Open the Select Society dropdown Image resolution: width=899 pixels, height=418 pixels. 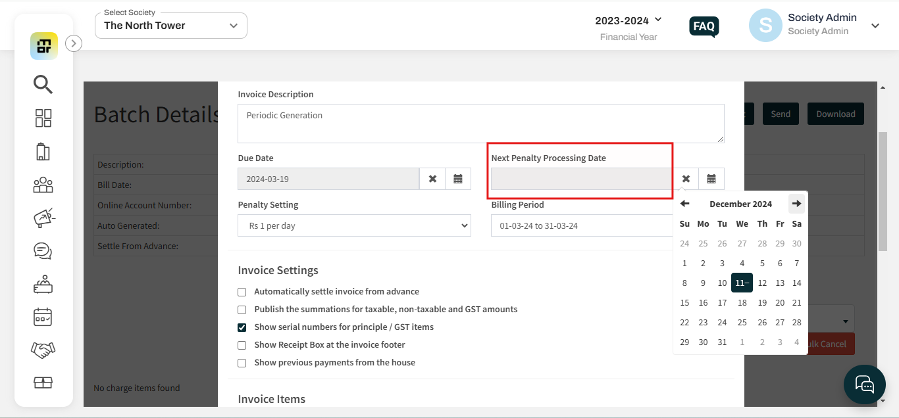click(170, 25)
